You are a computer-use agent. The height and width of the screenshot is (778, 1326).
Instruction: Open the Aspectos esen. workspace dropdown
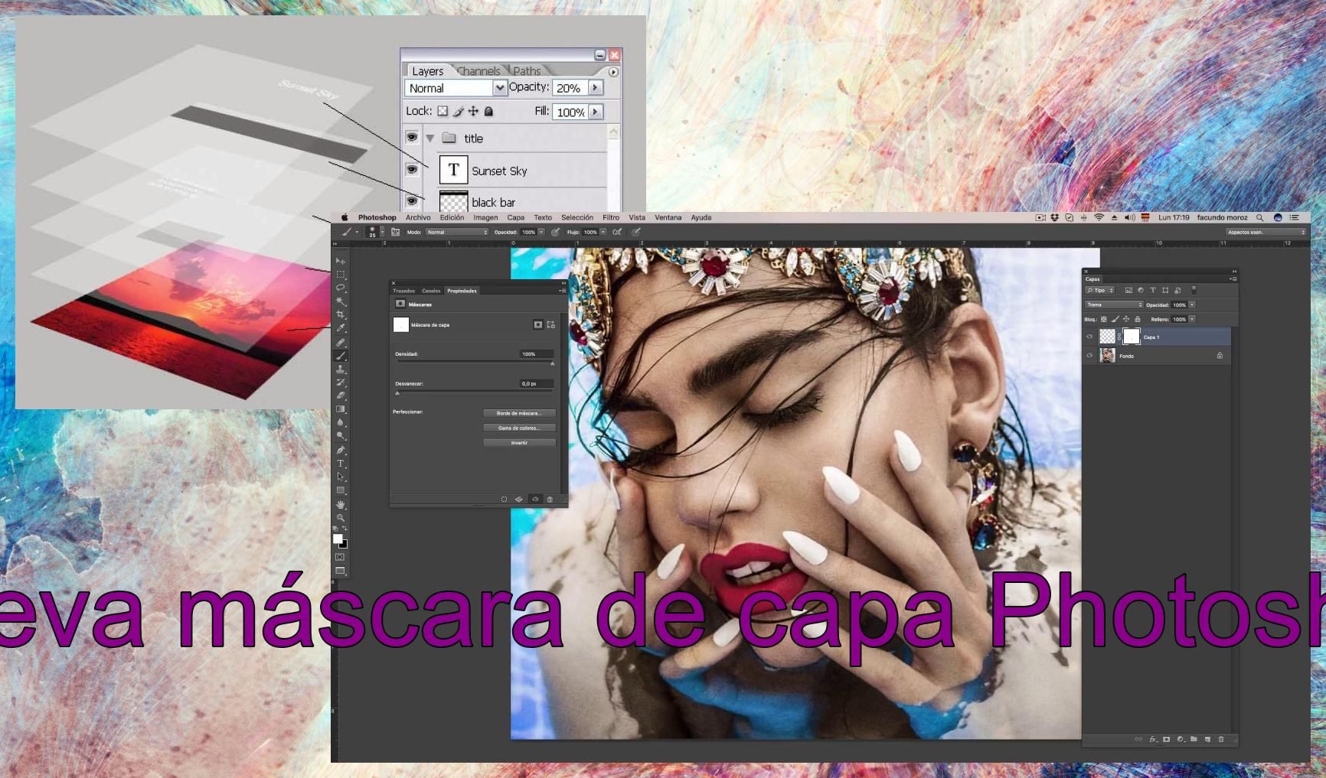pos(1266,232)
